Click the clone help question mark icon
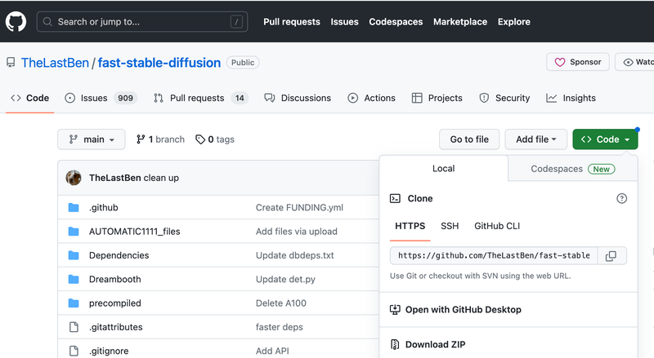The height and width of the screenshot is (358, 654). point(621,198)
